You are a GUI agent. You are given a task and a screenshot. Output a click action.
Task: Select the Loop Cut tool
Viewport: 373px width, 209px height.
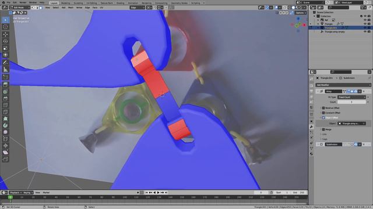(5, 105)
